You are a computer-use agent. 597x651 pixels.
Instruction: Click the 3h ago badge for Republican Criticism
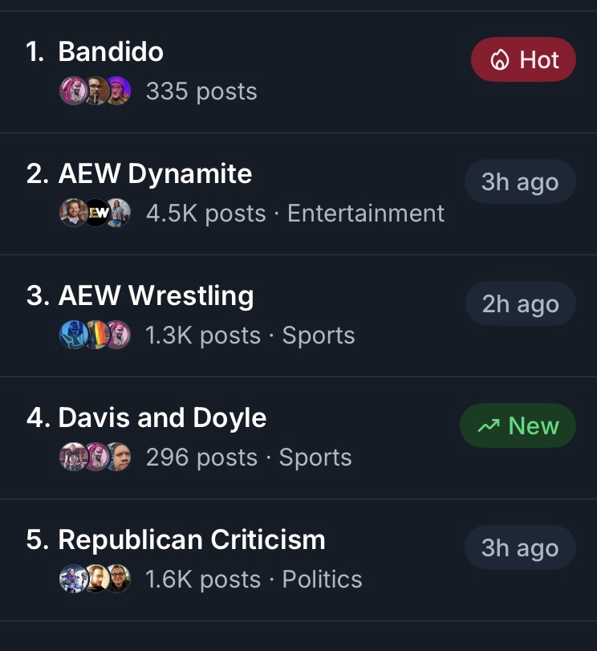coord(520,548)
